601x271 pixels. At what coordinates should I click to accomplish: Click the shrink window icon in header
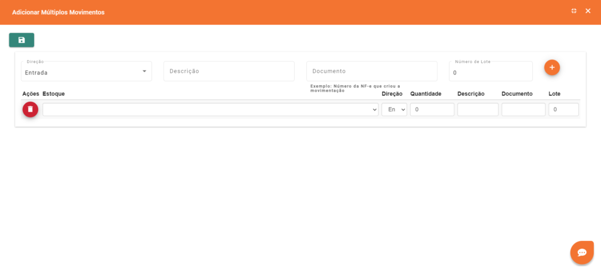[574, 11]
